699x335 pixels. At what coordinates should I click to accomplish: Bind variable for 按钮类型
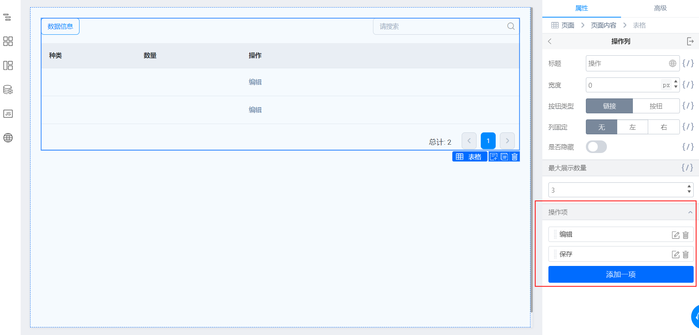pos(688,106)
